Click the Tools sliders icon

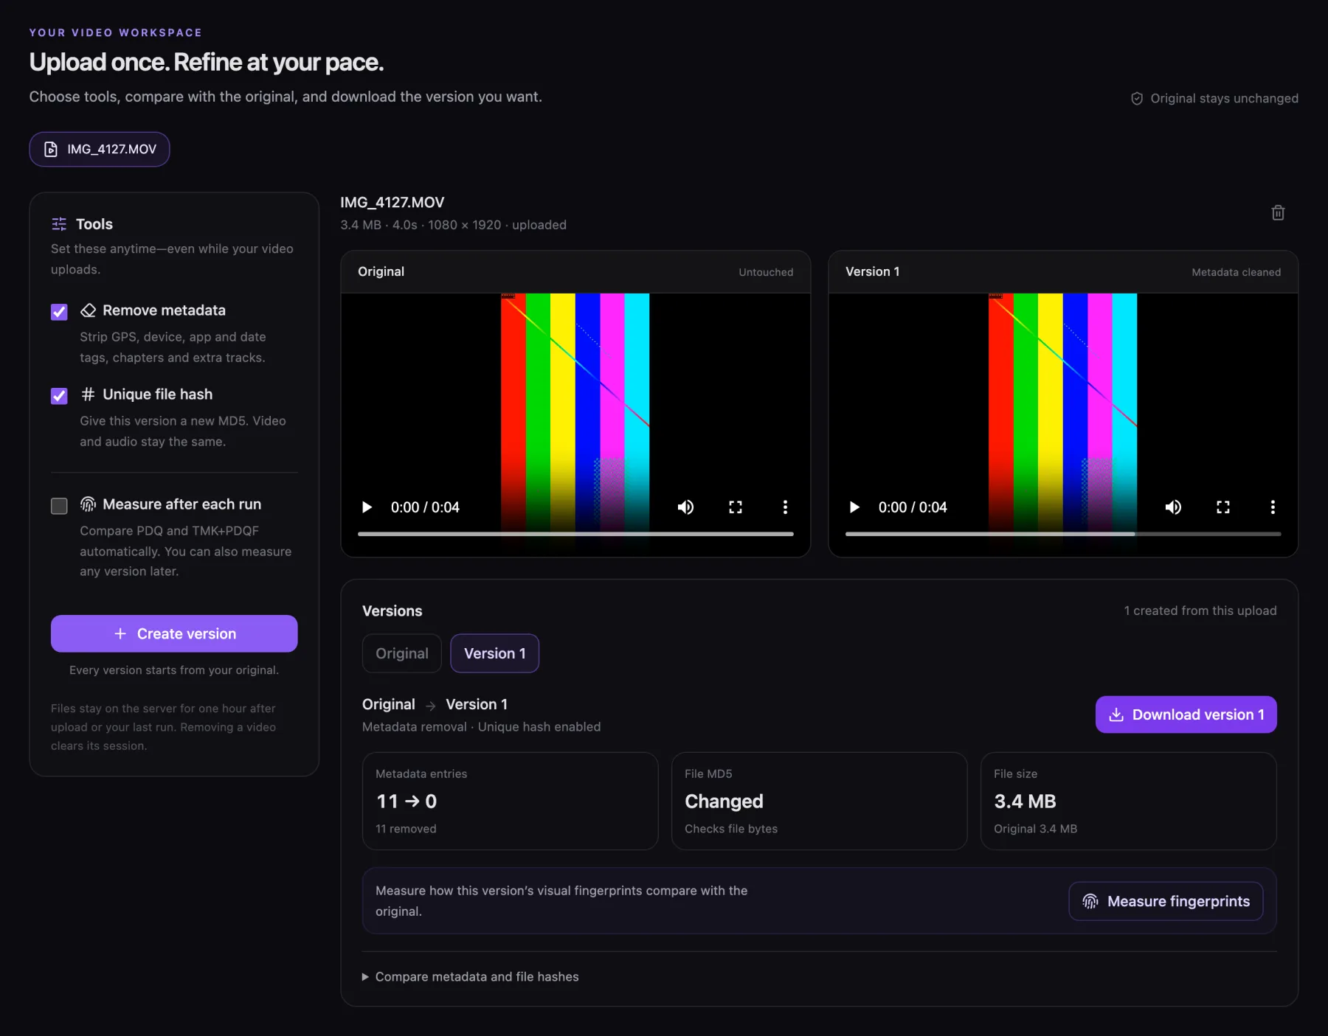pyautogui.click(x=59, y=224)
